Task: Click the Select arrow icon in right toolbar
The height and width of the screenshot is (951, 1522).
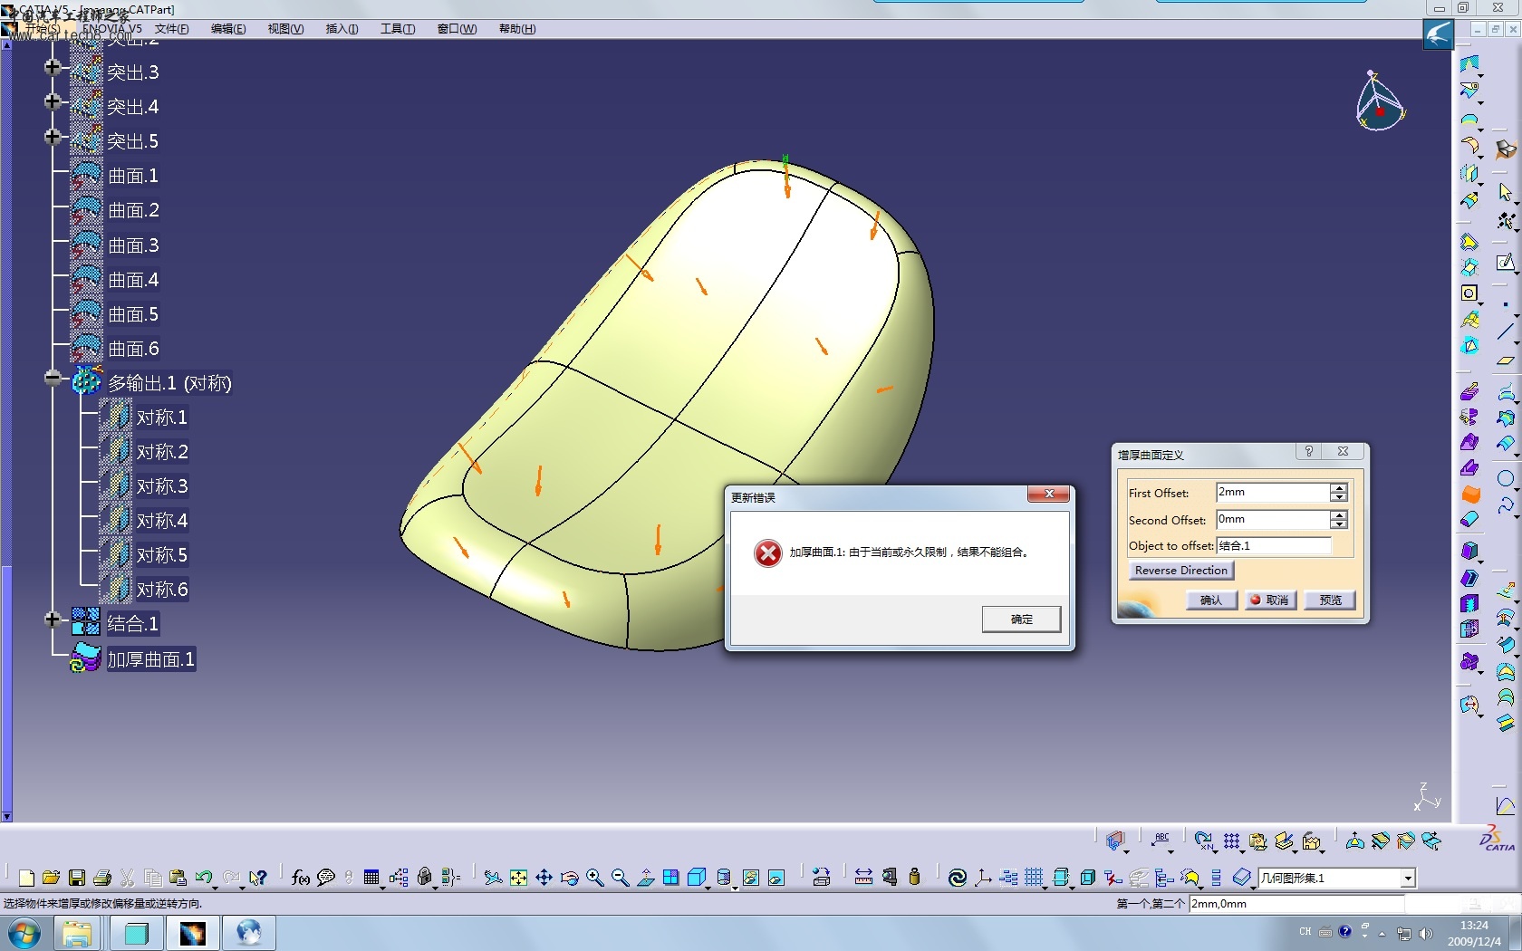Action: (1505, 192)
